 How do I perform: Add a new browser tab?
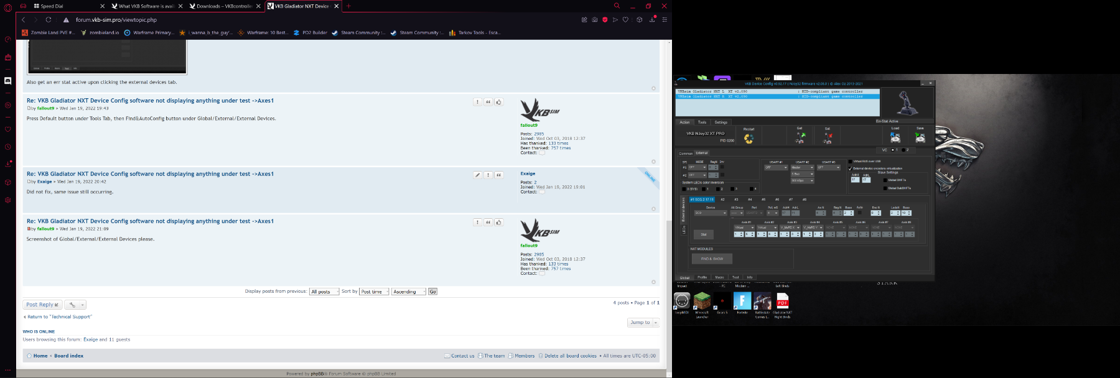[348, 6]
